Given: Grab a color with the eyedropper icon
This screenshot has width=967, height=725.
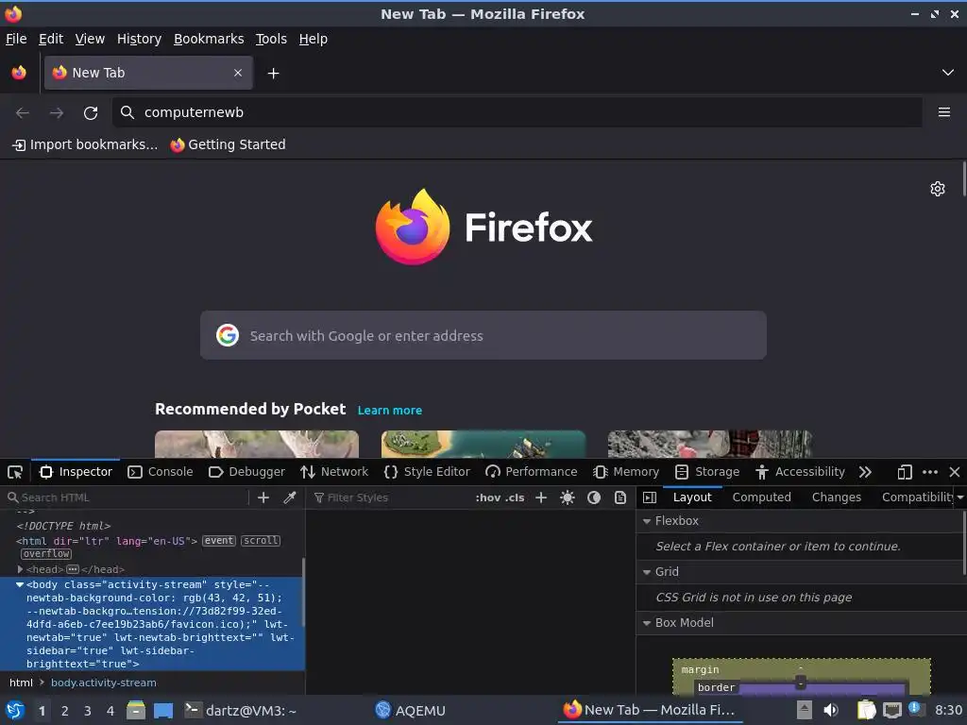Looking at the screenshot, I should click(x=289, y=497).
